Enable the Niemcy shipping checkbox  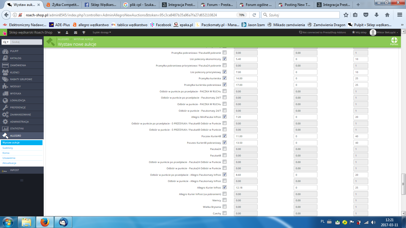[x=224, y=200]
